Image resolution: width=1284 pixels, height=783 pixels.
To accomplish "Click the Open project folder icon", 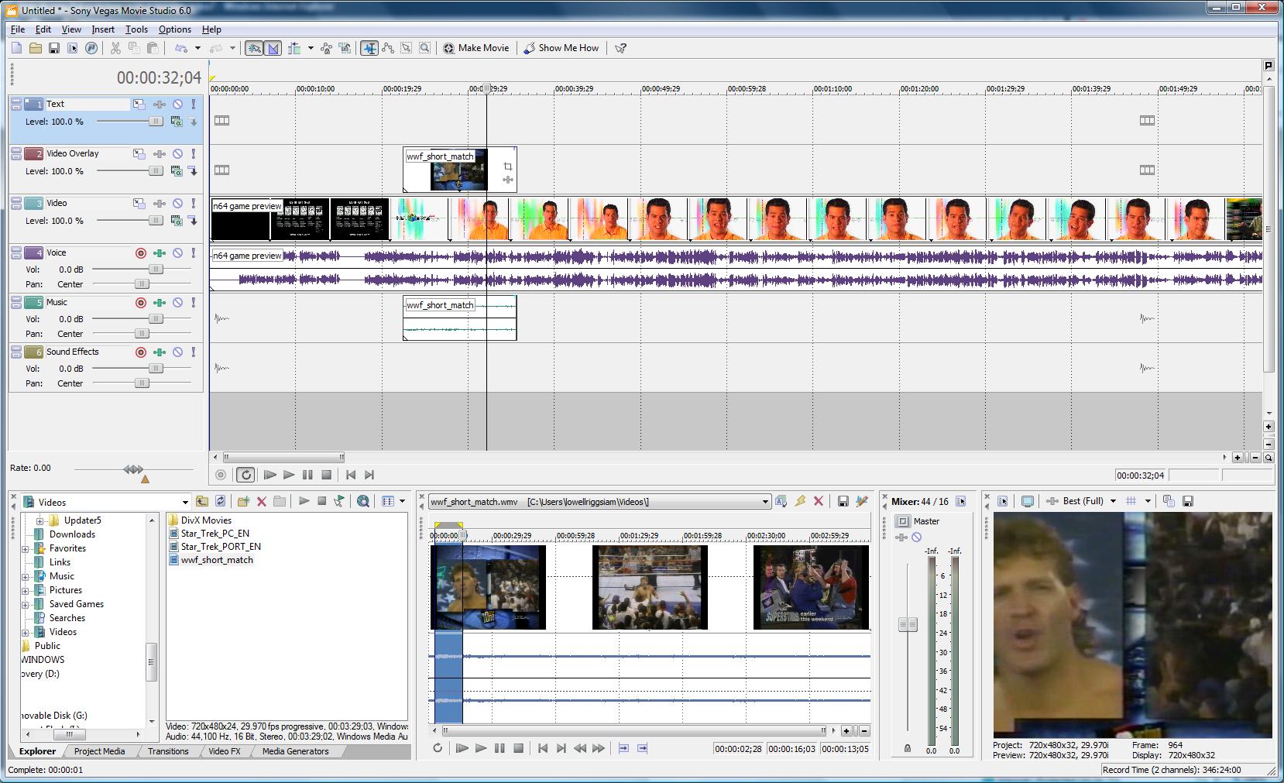I will pos(36,48).
